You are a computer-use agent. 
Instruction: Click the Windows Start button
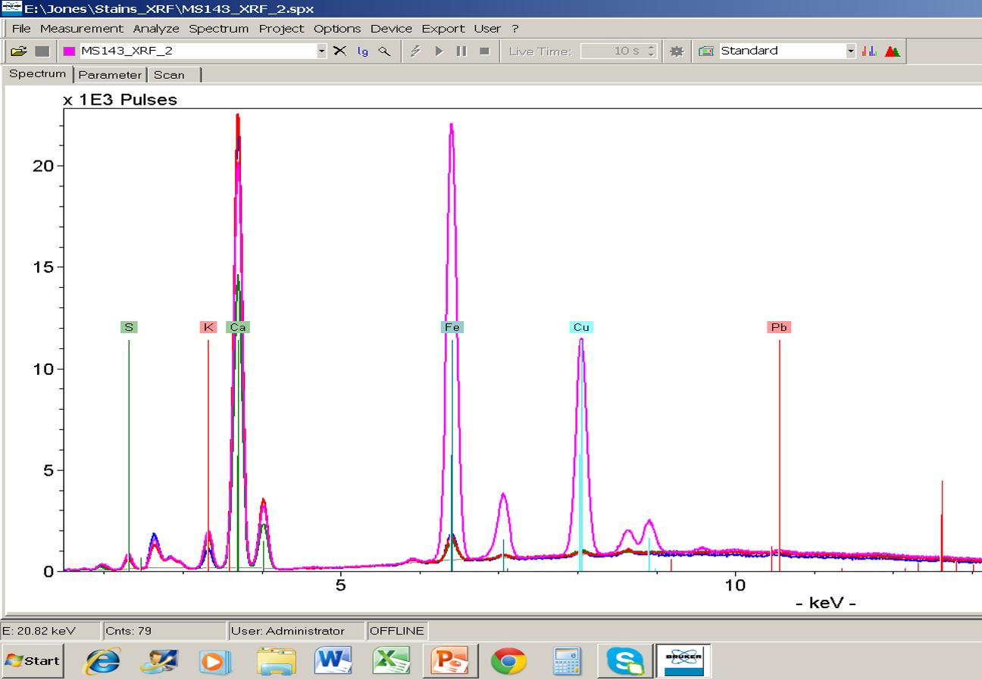point(33,660)
